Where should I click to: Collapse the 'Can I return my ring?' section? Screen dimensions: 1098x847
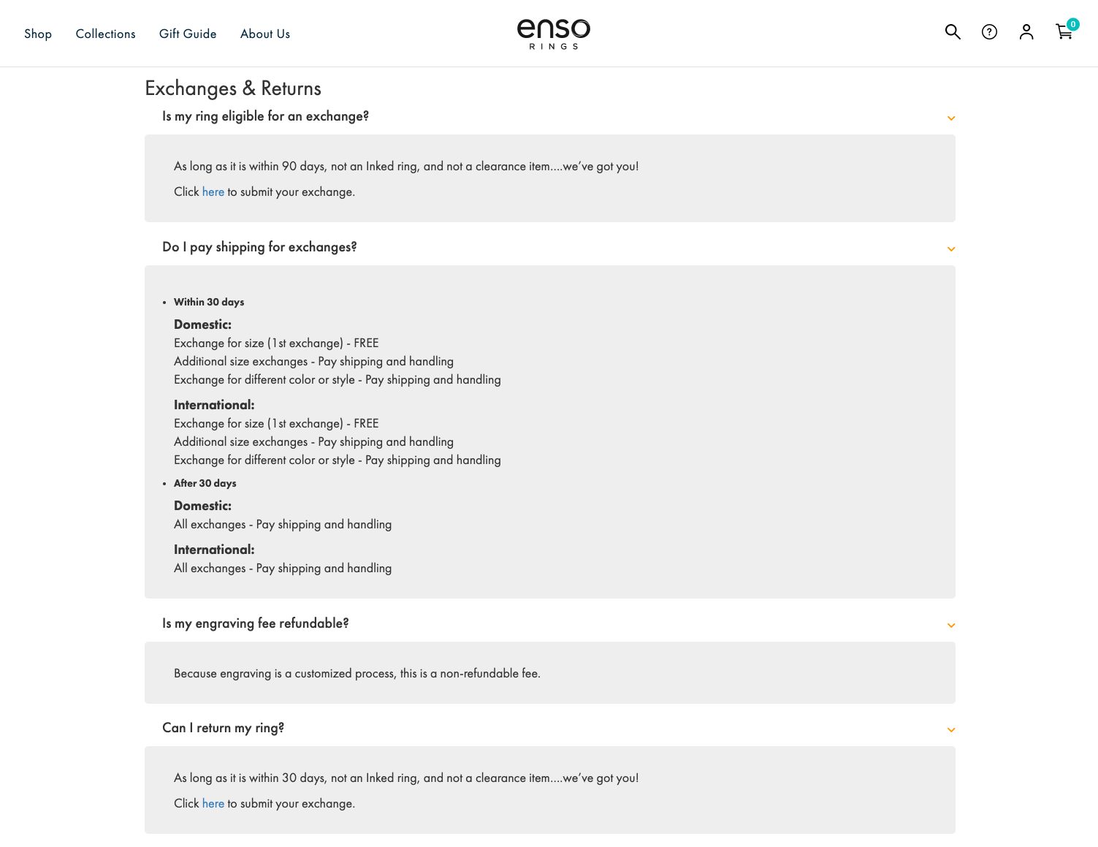(x=951, y=730)
